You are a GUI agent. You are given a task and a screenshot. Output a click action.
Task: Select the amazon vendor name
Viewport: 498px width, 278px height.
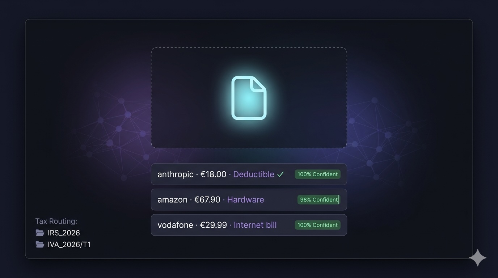[x=172, y=200]
